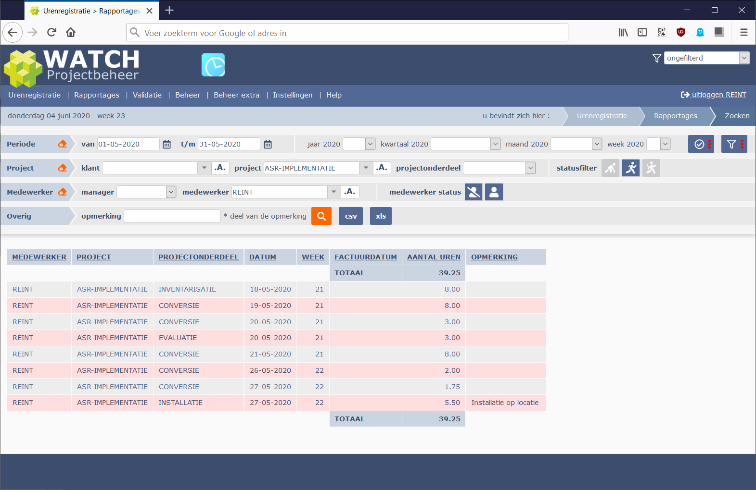Screen dimensions: 756x490
Task: Click the funnel options button in the Periode row
Action: pos(734,144)
